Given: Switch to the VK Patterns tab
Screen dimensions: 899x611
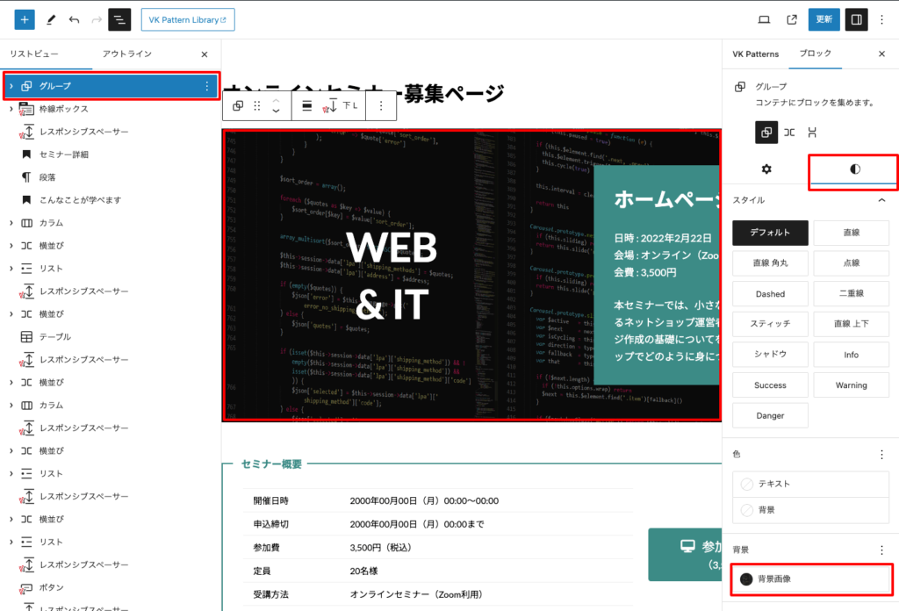Looking at the screenshot, I should click(x=755, y=54).
